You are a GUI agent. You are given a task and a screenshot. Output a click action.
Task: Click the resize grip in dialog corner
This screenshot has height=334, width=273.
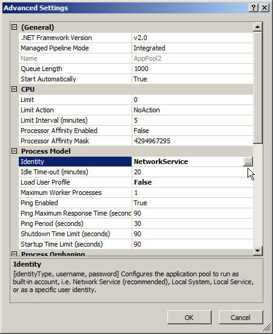click(x=266, y=327)
